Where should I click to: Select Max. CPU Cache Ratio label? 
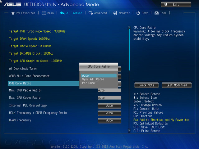pyautogui.click(x=25, y=98)
